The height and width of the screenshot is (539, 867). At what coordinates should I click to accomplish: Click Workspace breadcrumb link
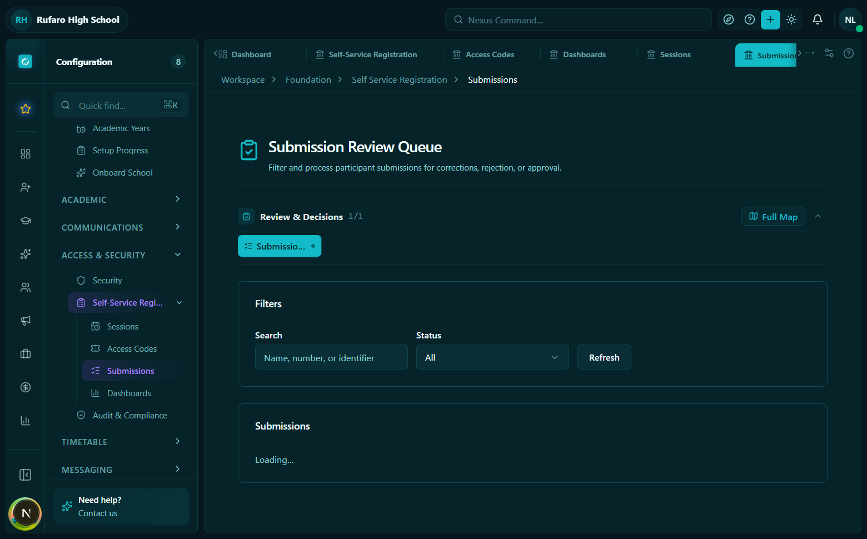[243, 80]
